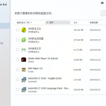Click the search magnifier icon
The height and width of the screenshot is (106, 106).
(47, 23)
